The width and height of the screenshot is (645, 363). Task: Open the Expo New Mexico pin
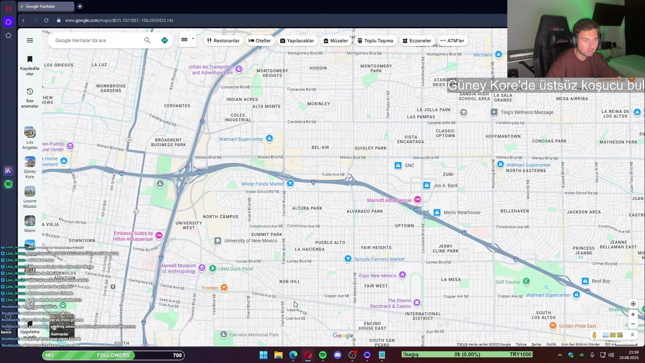402,275
